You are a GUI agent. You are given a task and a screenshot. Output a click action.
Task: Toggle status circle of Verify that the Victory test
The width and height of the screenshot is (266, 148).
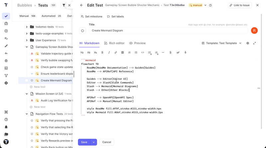[32, 134]
